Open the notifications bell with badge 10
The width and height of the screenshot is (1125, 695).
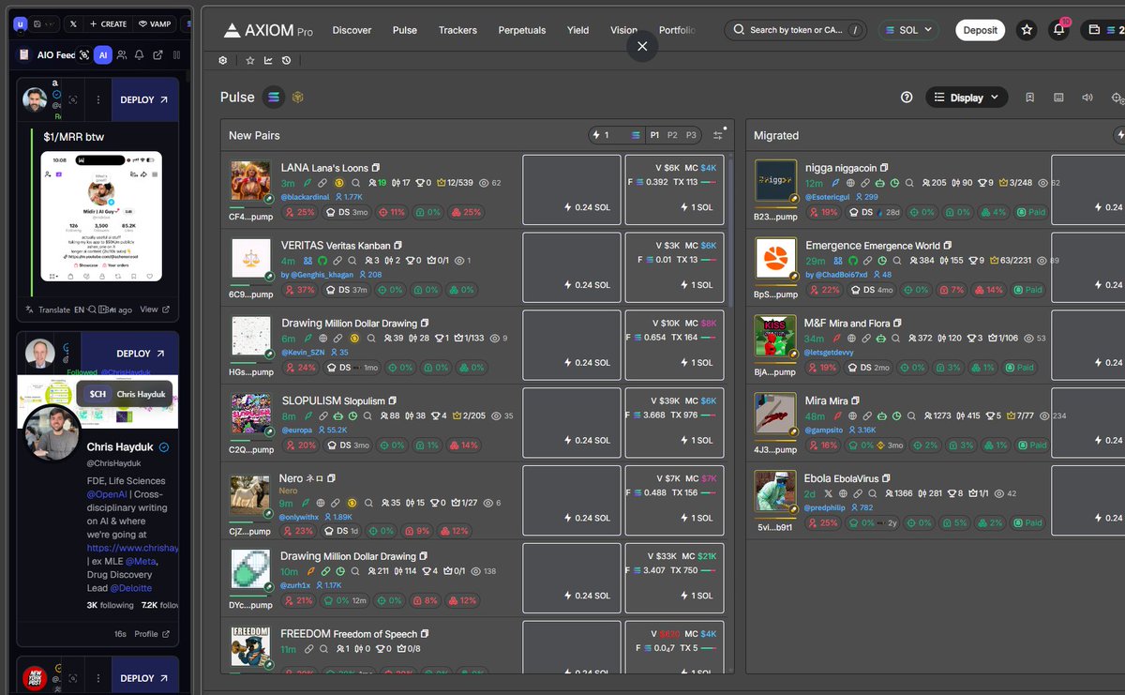pyautogui.click(x=1059, y=30)
